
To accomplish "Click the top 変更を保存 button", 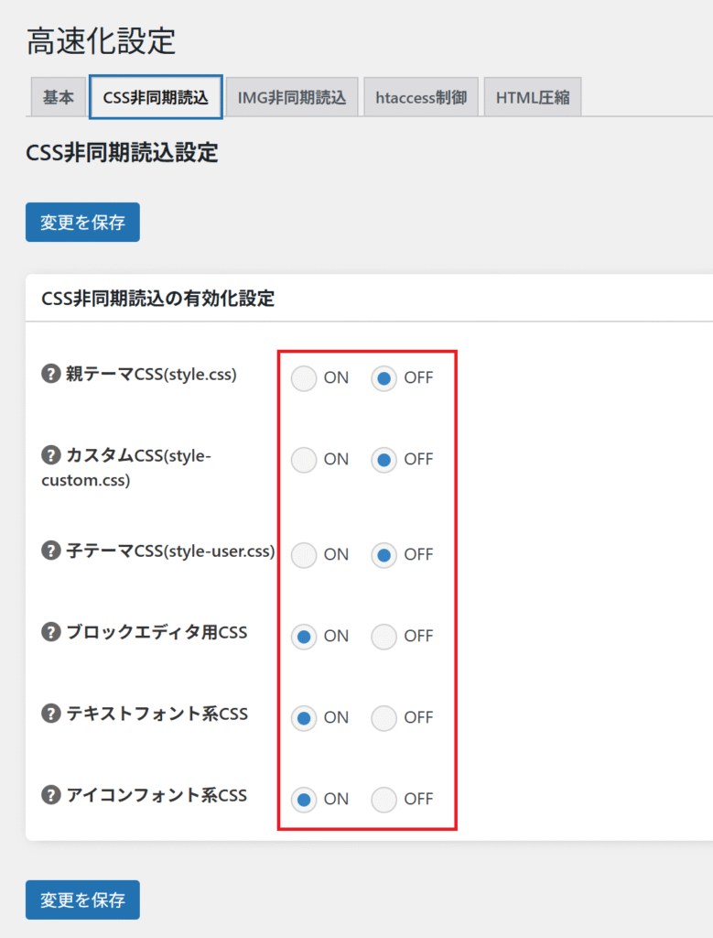I will point(82,222).
